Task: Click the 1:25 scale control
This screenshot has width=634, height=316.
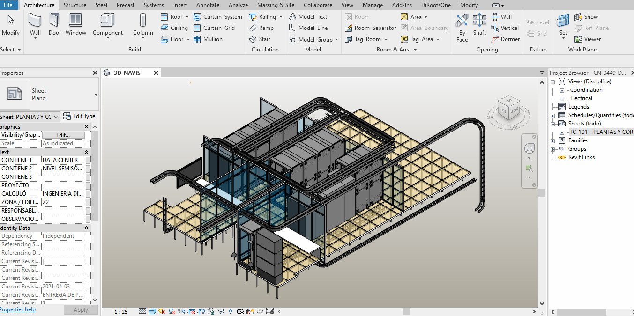Action: [120, 310]
